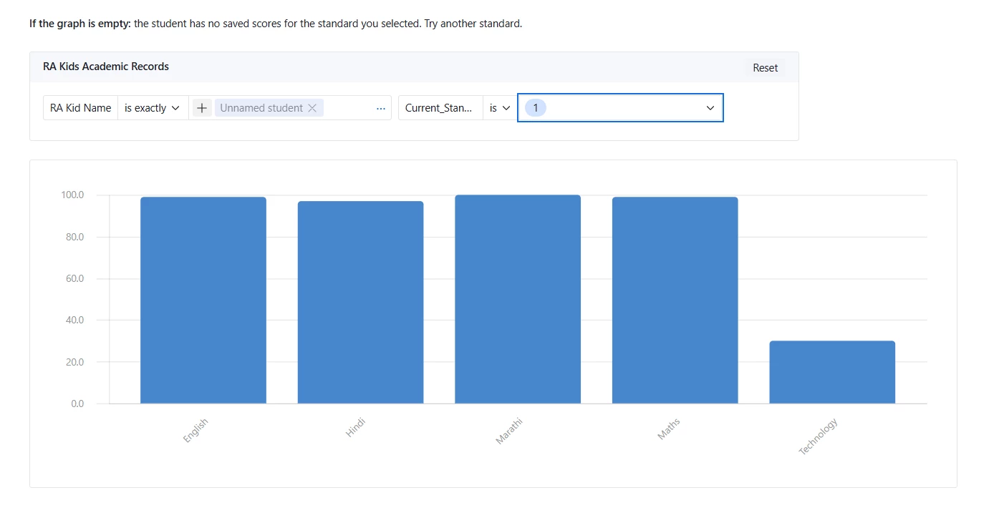Viewport: 999px width, 528px height.
Task: Open the three-dots options in name filter
Action: point(381,108)
